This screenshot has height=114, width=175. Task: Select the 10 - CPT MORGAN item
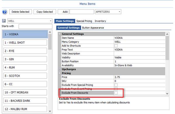pos(25,92)
